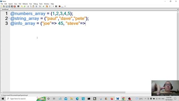Click the Undo toolbar icon
Viewport: 179px width, 101px height.
(x=22, y=6)
